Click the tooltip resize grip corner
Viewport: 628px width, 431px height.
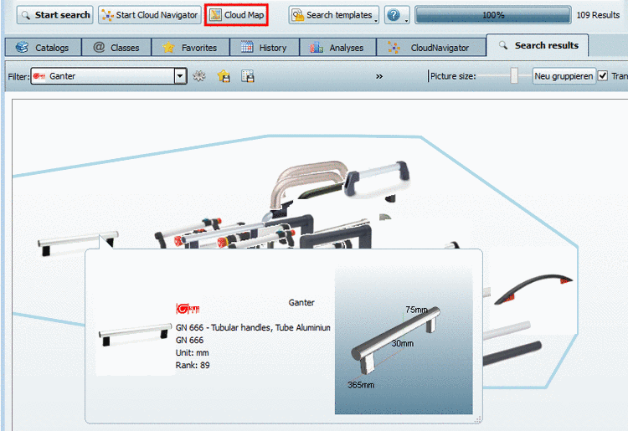478,419
